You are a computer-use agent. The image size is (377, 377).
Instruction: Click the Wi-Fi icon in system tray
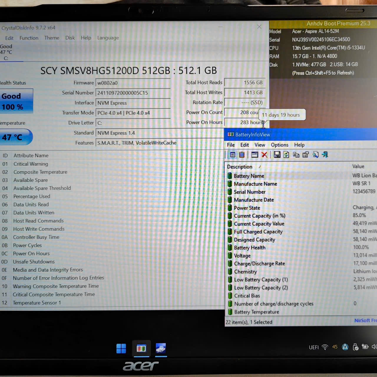pyautogui.click(x=325, y=347)
